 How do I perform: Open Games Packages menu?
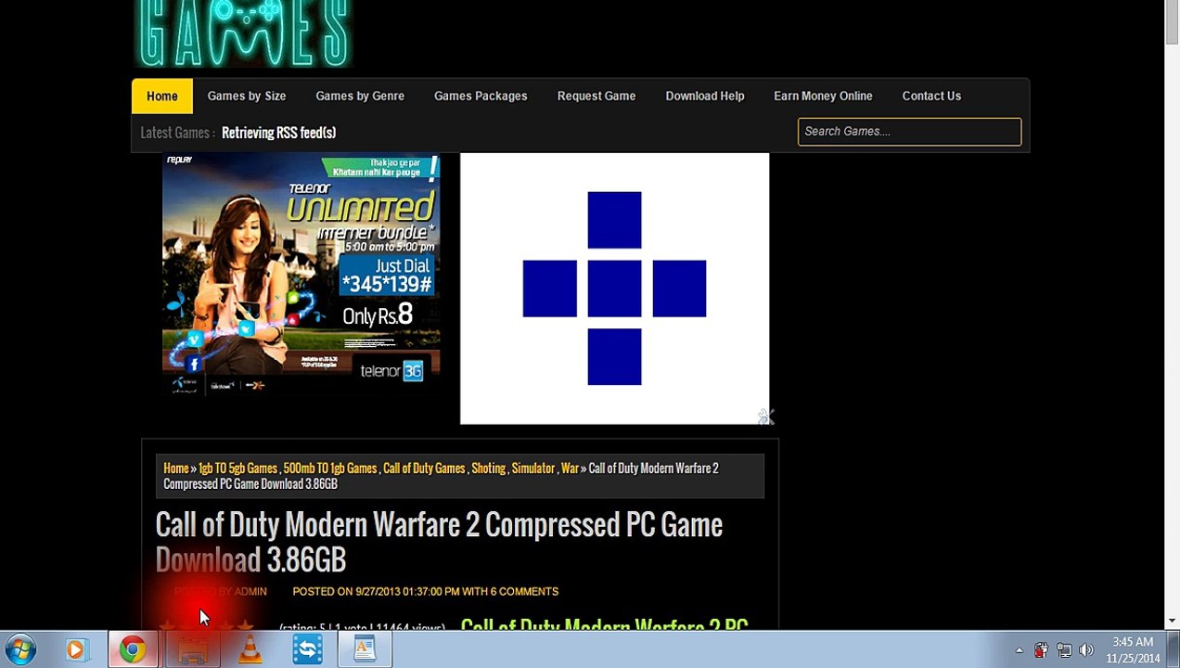coord(481,96)
